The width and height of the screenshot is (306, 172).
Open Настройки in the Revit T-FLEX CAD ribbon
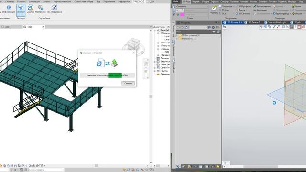(x=40, y=9)
